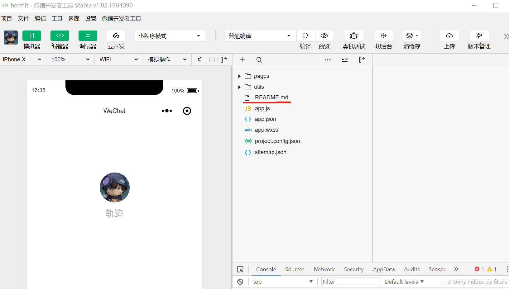
Task: Click the Compile refresh icon
Action: pyautogui.click(x=305, y=36)
